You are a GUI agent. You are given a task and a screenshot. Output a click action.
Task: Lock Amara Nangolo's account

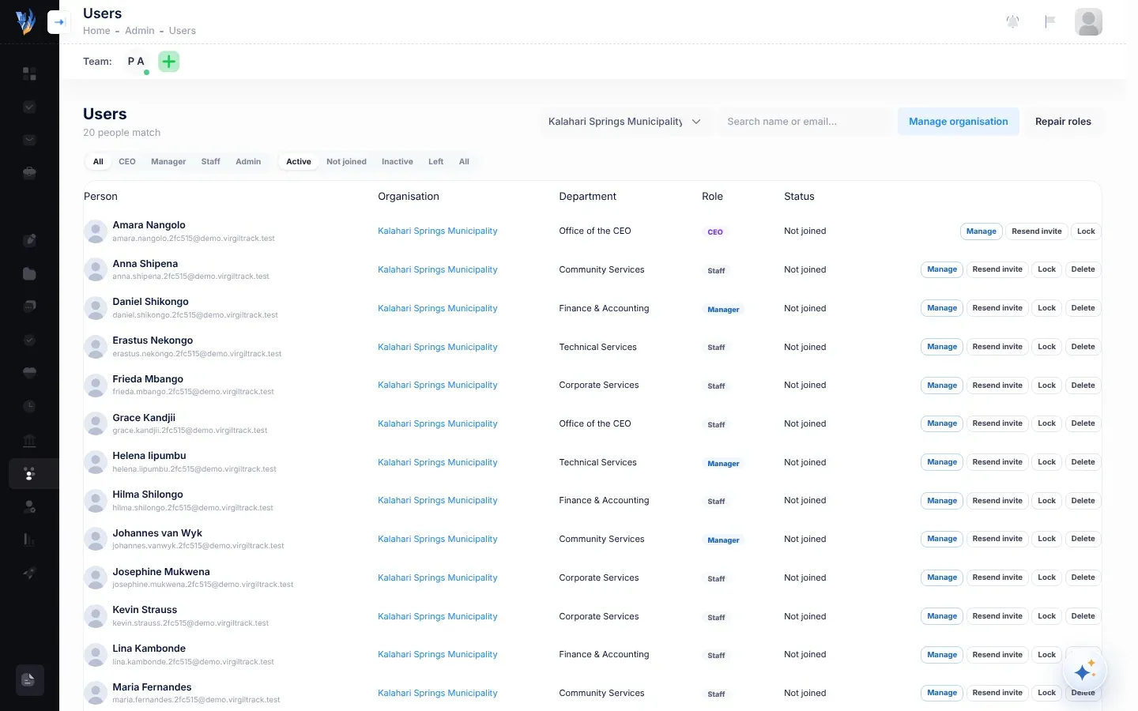[1086, 231]
